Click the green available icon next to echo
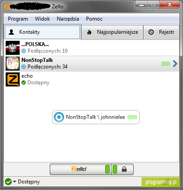The height and width of the screenshot is (190, 183). pos(24,82)
